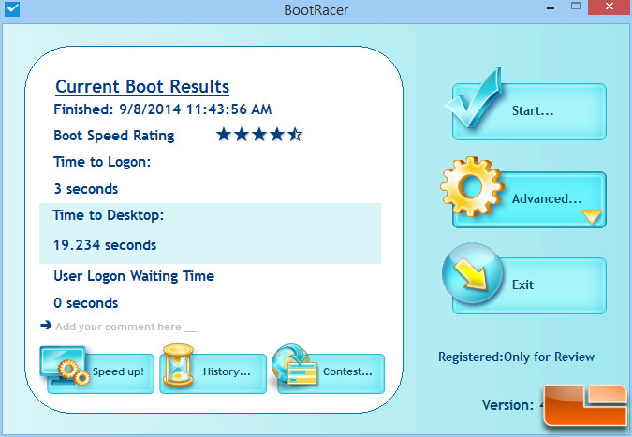Click the 3 seconds logon value
This screenshot has width=632, height=437.
[x=86, y=189]
